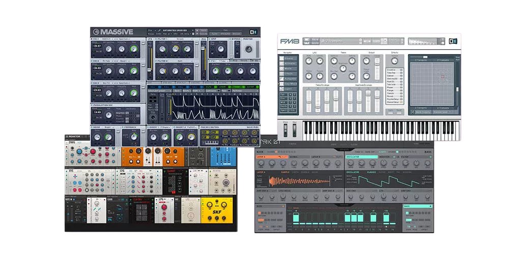The width and height of the screenshot is (509, 254).
Task: Click the OSC3 Amp knob in Massive
Action: pos(133,93)
